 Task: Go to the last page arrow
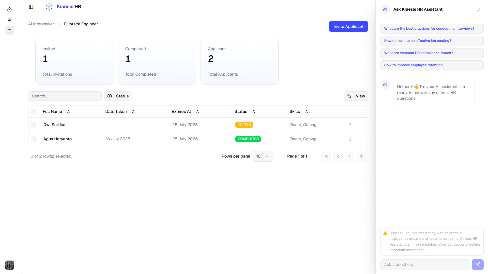(x=361, y=156)
